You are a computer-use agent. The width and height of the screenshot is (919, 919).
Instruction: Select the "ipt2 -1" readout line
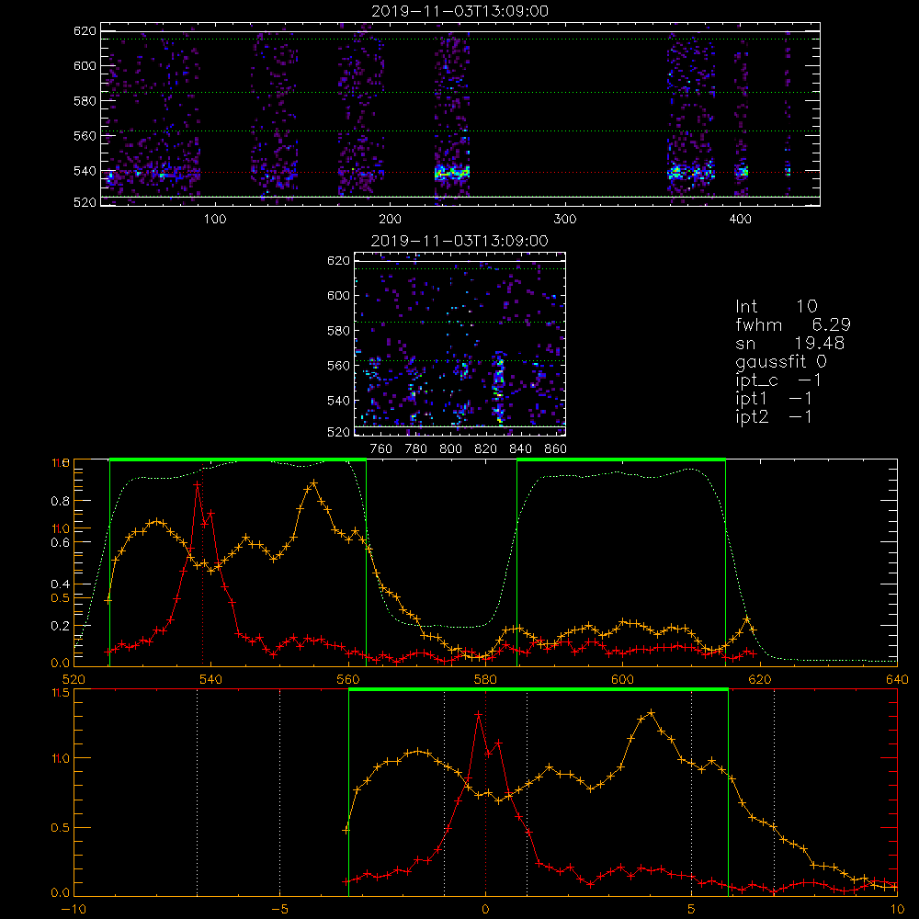tap(774, 416)
